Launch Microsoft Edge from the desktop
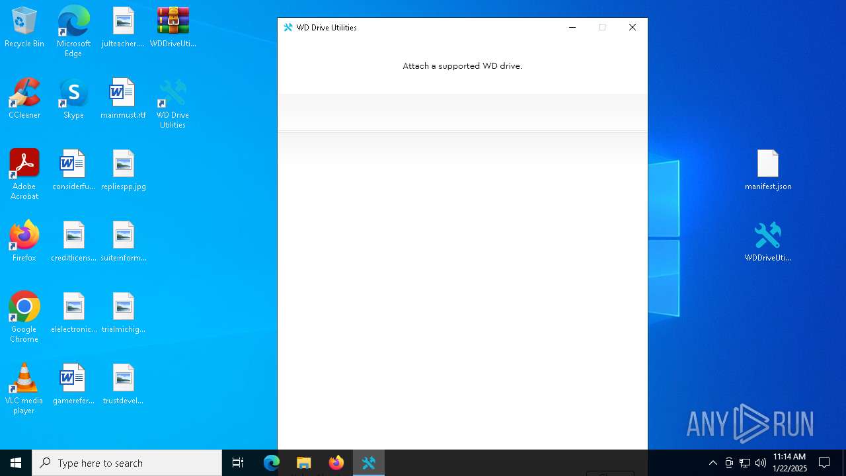The height and width of the screenshot is (476, 846). point(73,31)
